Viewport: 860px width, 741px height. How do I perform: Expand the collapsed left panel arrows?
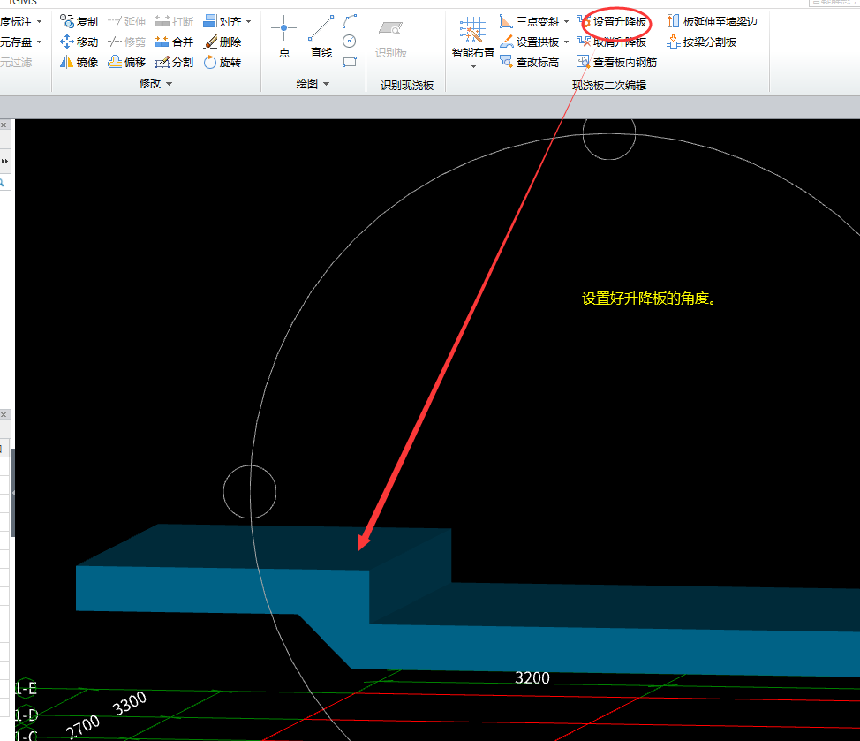coord(4,161)
